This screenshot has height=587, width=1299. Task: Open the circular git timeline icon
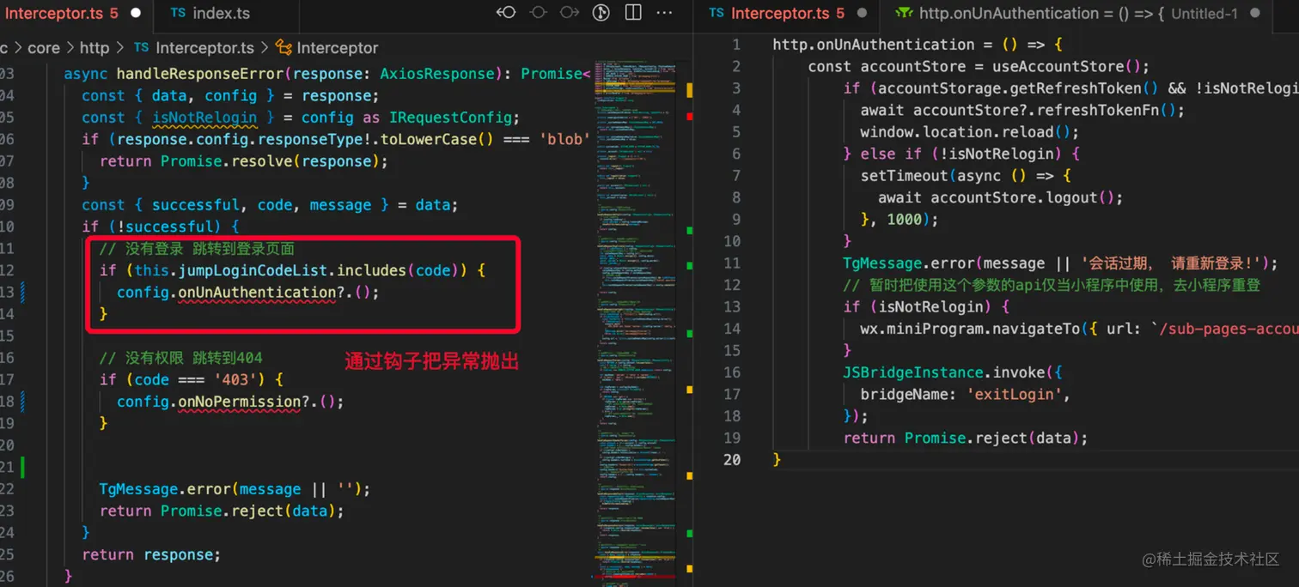click(x=601, y=13)
